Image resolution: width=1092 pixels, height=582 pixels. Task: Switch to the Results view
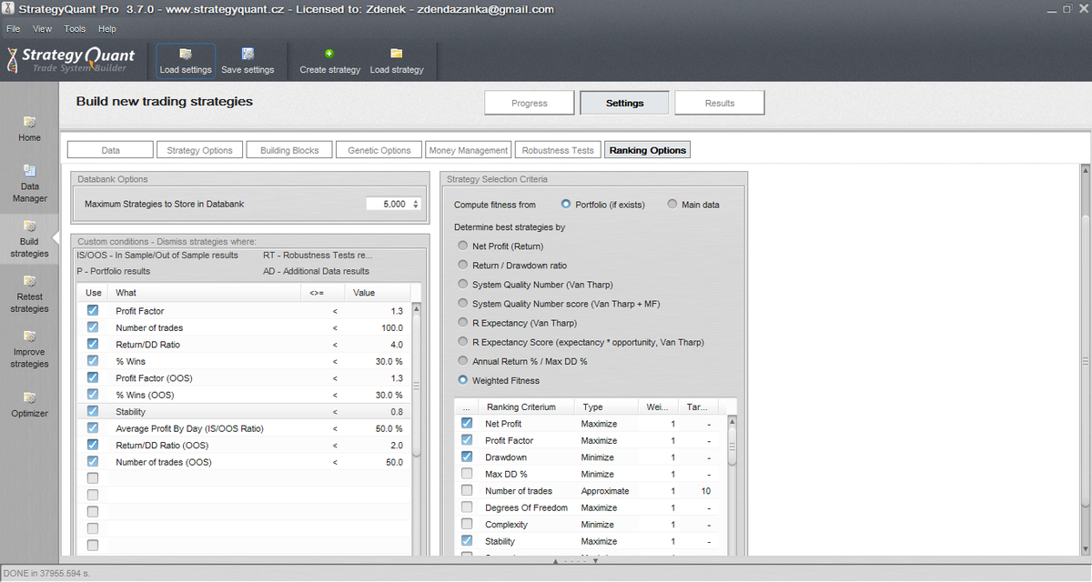pyautogui.click(x=720, y=103)
